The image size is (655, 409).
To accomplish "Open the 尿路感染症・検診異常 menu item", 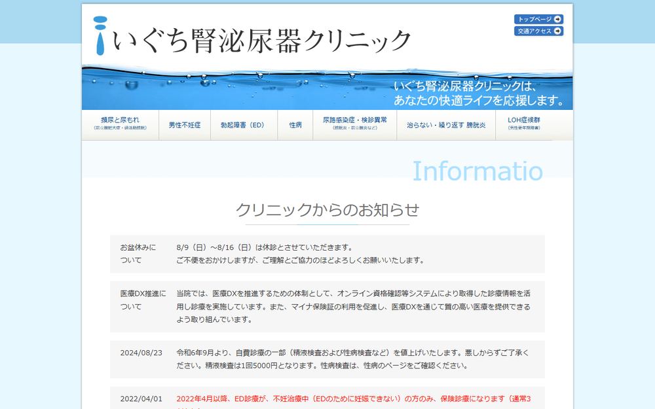I will (354, 125).
